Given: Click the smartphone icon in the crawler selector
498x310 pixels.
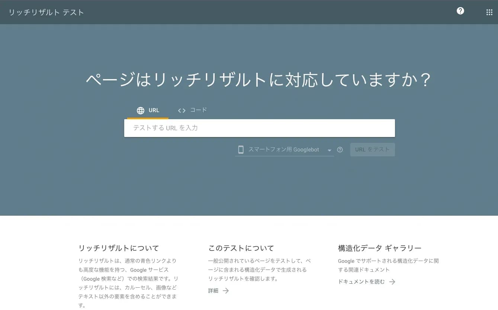Looking at the screenshot, I should tap(241, 150).
